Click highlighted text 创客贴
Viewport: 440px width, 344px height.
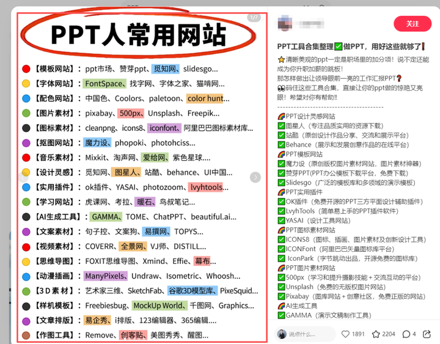tap(133, 335)
